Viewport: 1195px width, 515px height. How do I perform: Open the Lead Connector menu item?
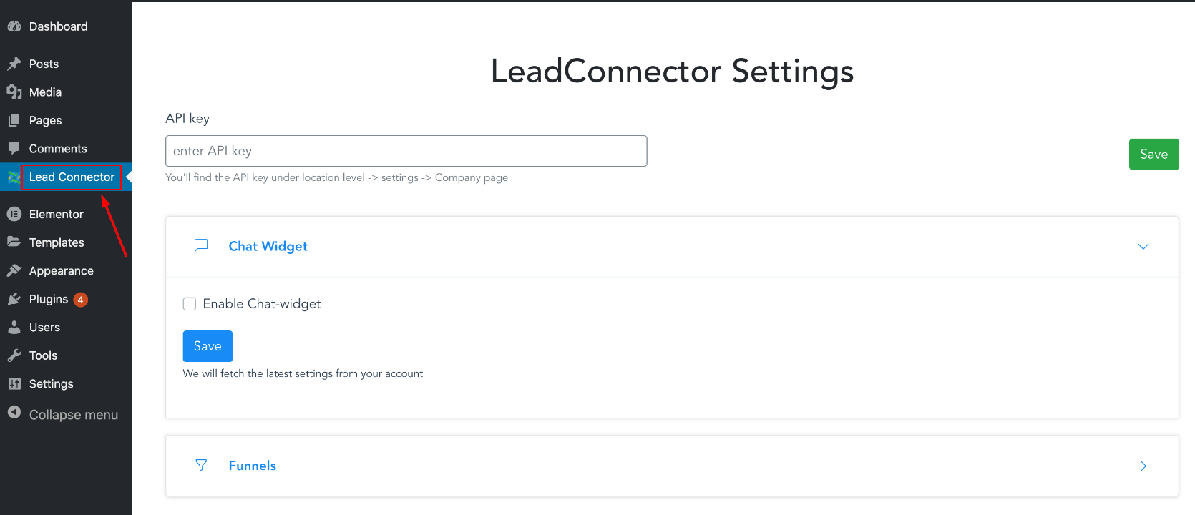[x=72, y=177]
